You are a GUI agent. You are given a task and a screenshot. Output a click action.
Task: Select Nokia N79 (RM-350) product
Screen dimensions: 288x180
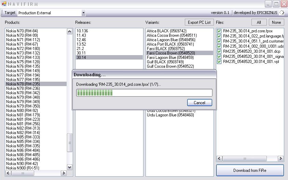36,106
